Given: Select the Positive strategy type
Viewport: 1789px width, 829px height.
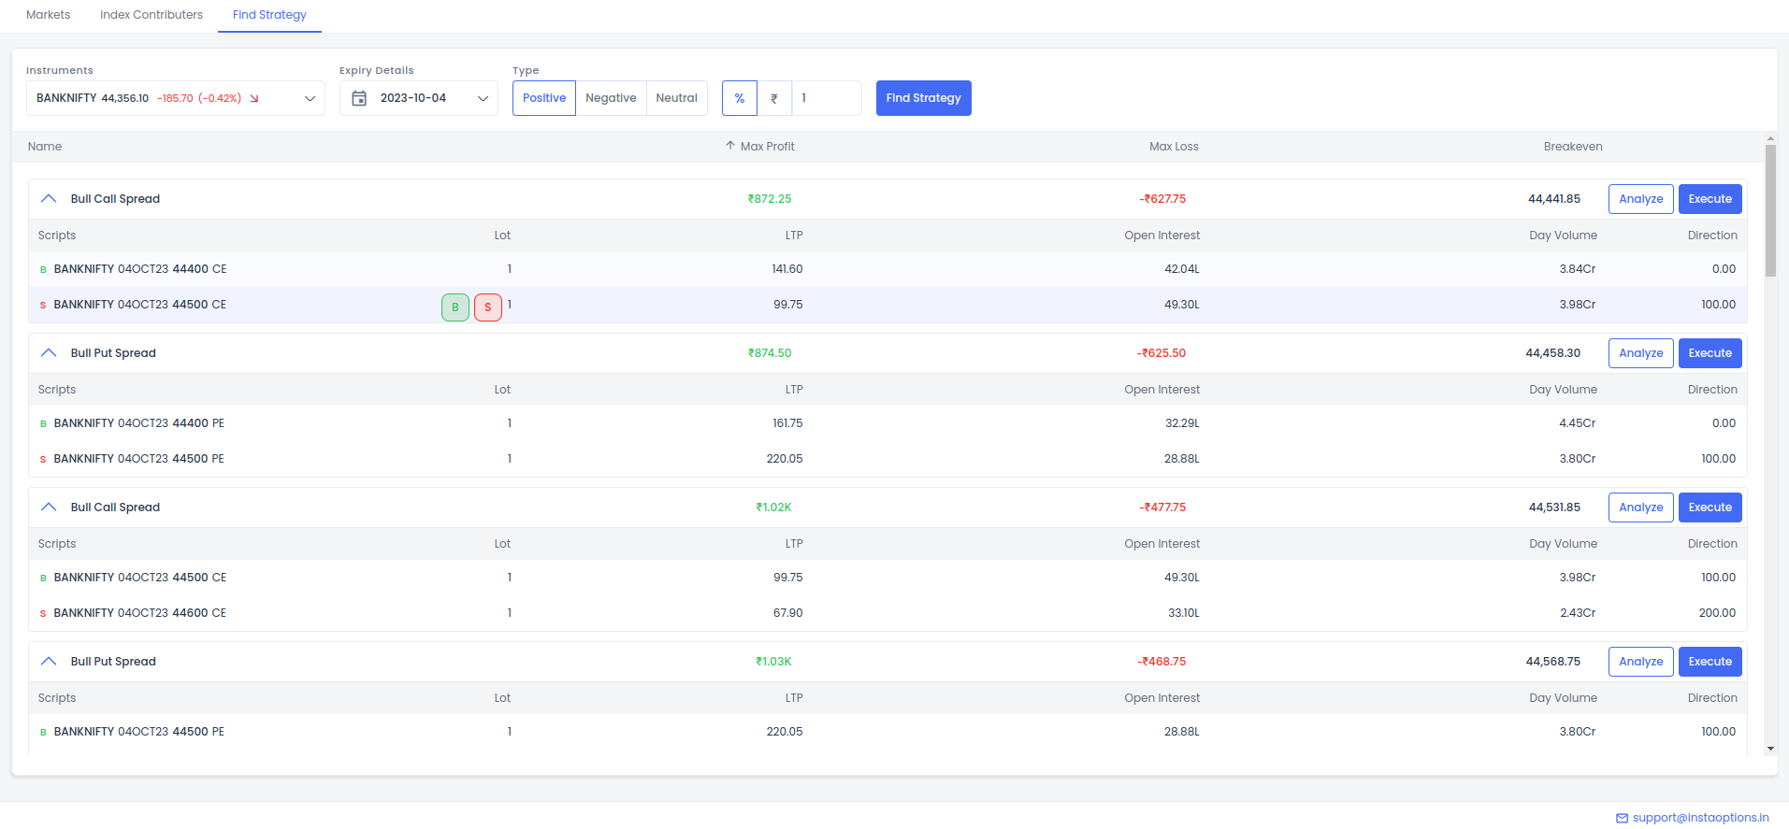Looking at the screenshot, I should coord(544,98).
